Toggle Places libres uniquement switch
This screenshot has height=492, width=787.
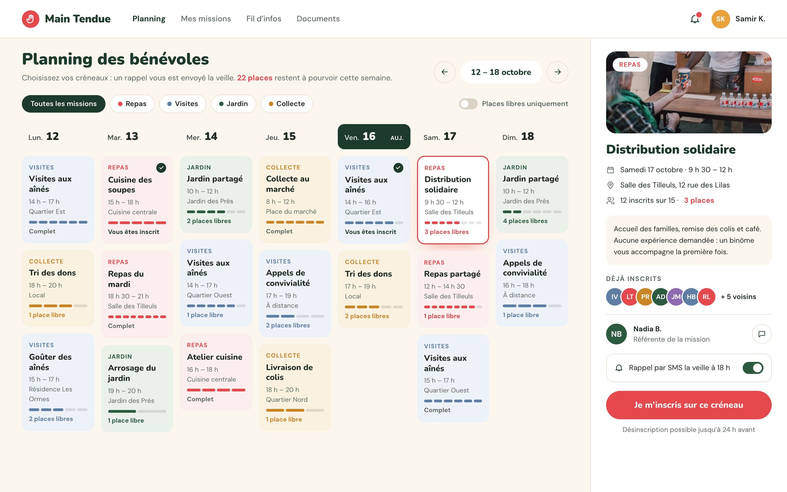tap(468, 104)
